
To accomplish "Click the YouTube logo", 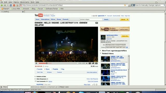I will pyautogui.click(x=39, y=15).
